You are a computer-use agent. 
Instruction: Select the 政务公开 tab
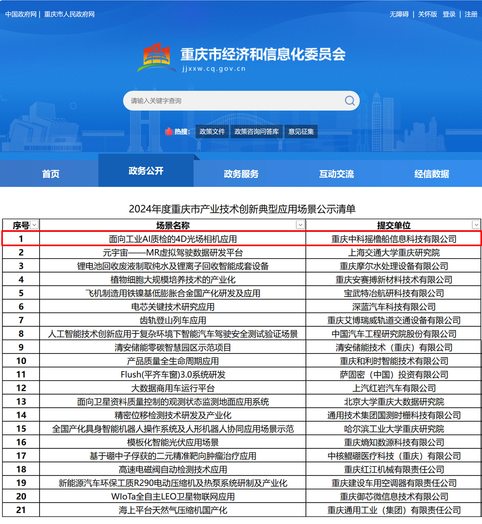(146, 171)
